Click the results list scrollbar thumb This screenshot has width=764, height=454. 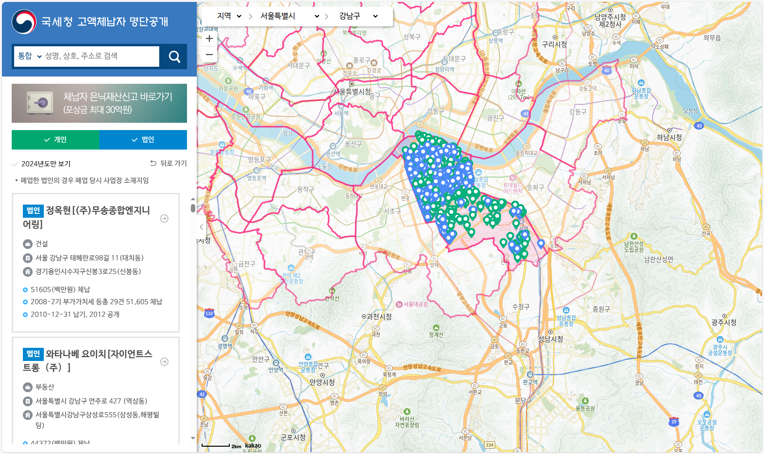pos(193,208)
